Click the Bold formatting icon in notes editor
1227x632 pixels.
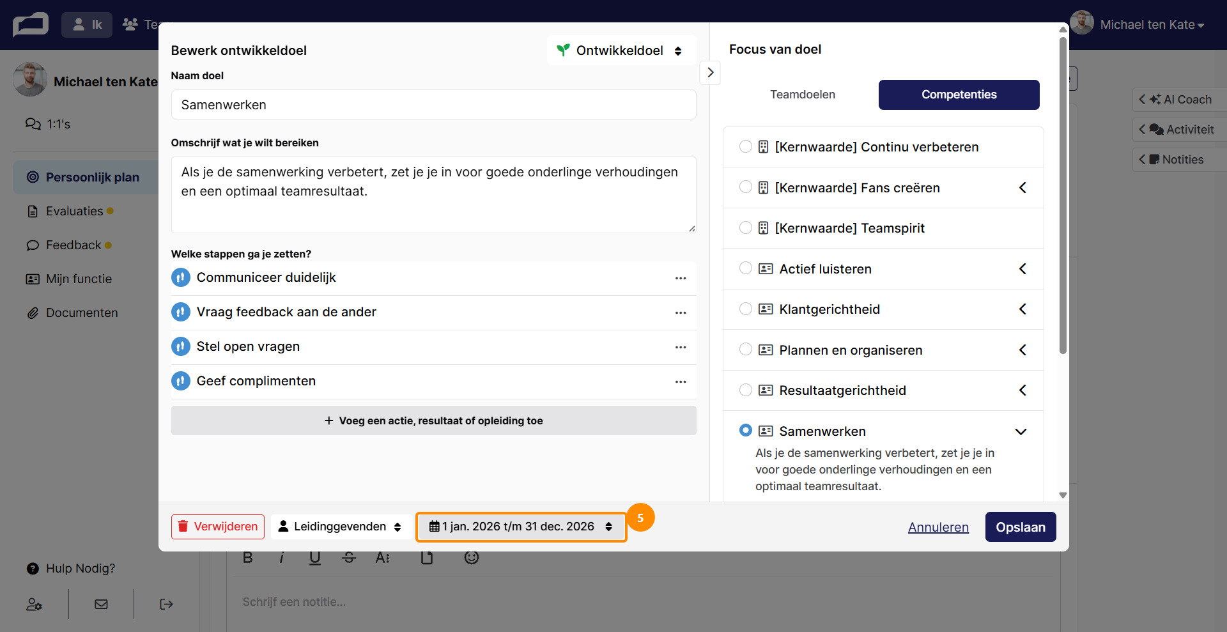click(x=248, y=558)
